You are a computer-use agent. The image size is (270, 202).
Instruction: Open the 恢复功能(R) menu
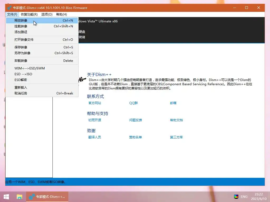click(29, 14)
